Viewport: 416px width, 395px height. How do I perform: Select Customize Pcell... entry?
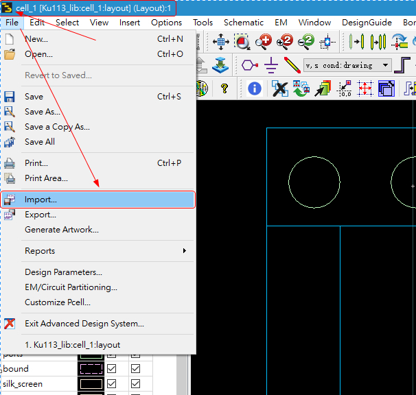coord(98,302)
